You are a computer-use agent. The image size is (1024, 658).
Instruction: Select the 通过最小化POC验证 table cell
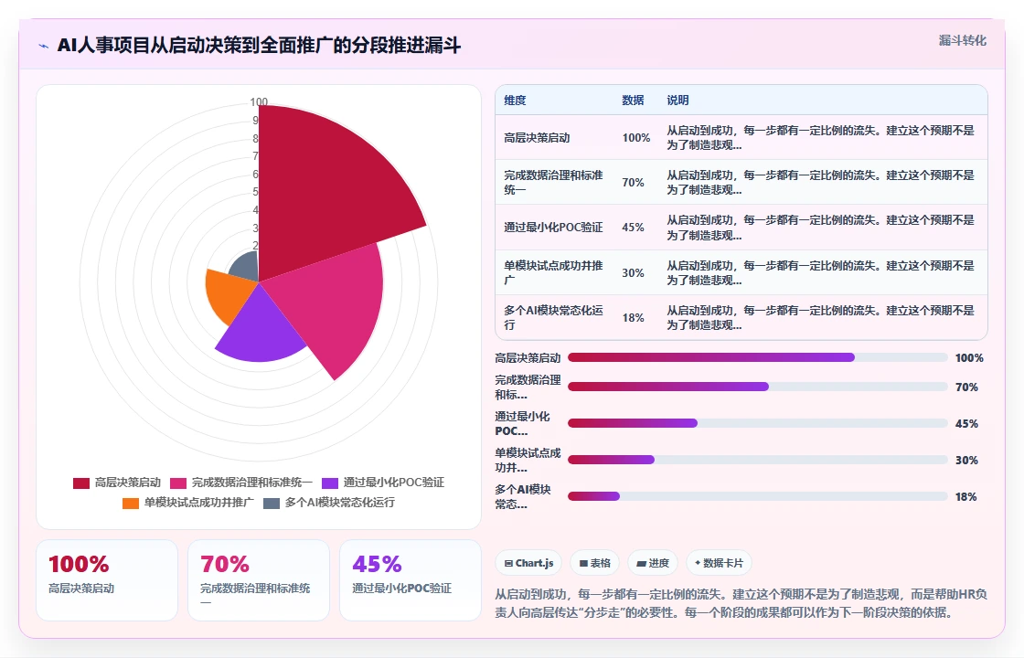click(x=553, y=228)
